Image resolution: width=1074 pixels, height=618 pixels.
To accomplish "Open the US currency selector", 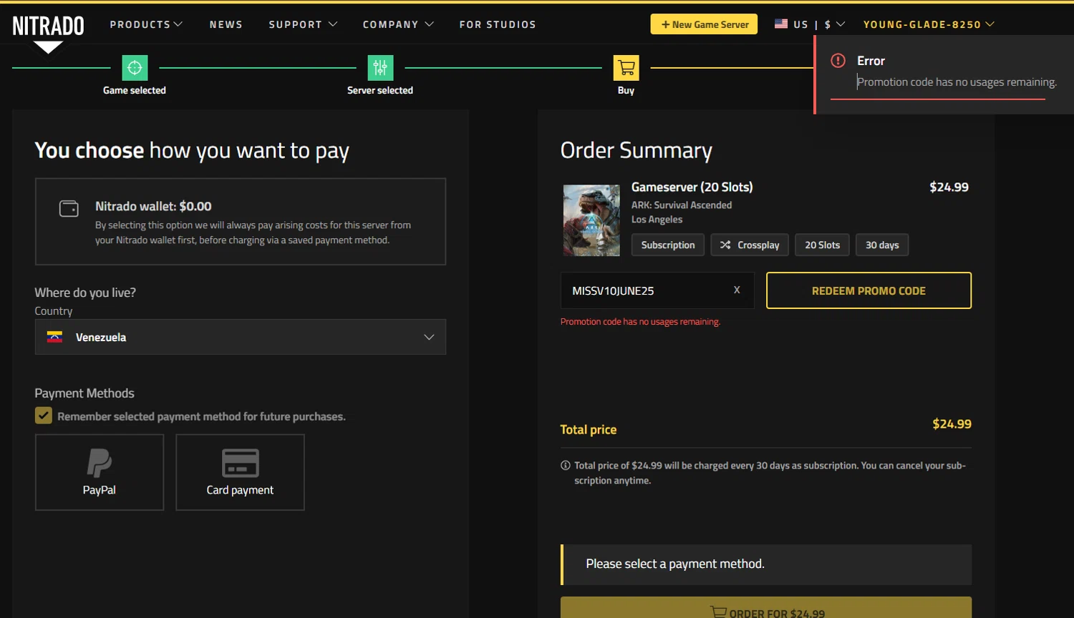I will 810,24.
